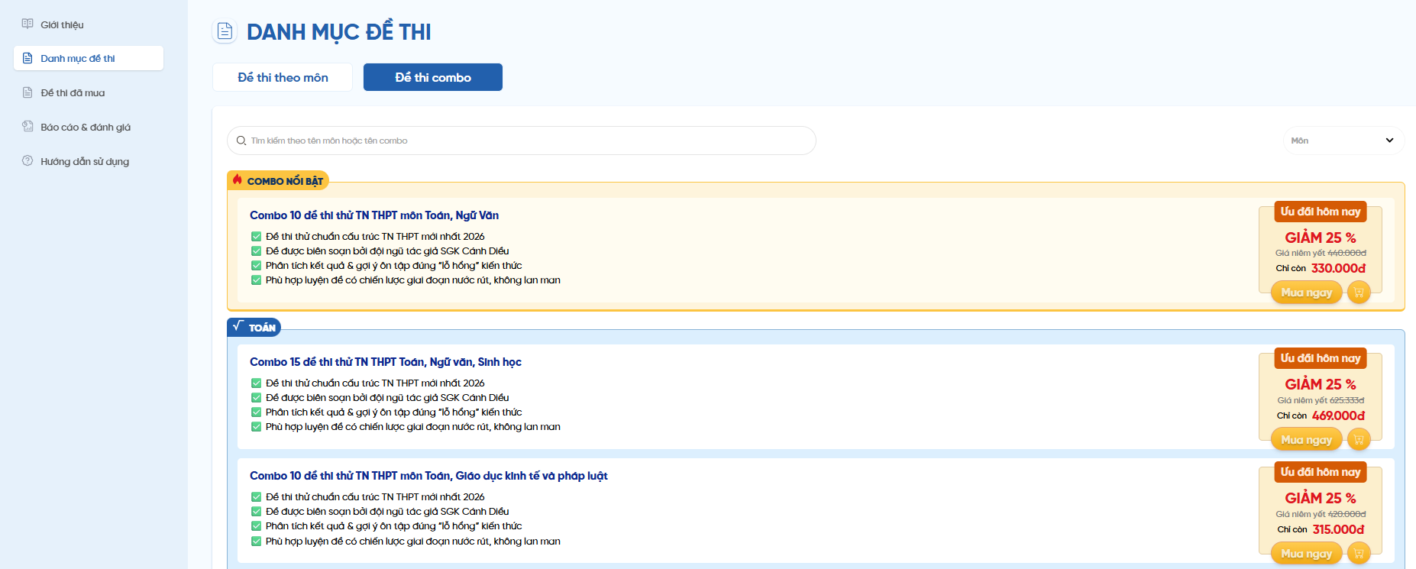The width and height of the screenshot is (1416, 569).
Task: Toggle the first checkmark in the Toán, Ngữ Văn combo
Action: (257, 237)
